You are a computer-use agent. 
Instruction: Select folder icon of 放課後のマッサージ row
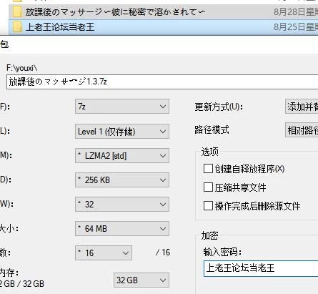[17, 11]
